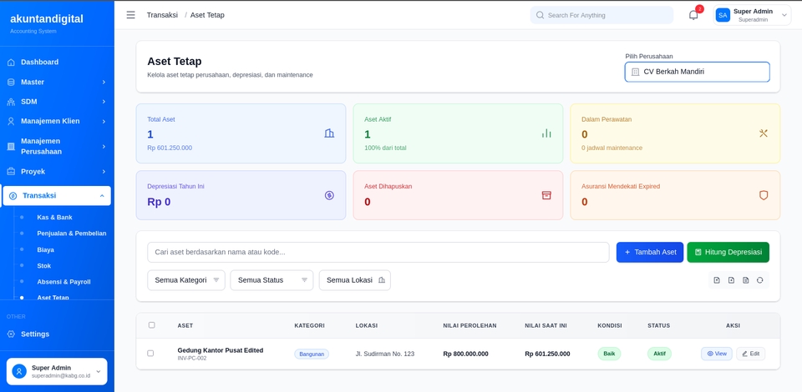Open the notifications bell
Screen dimensions: 802x392
pyautogui.click(x=693, y=15)
